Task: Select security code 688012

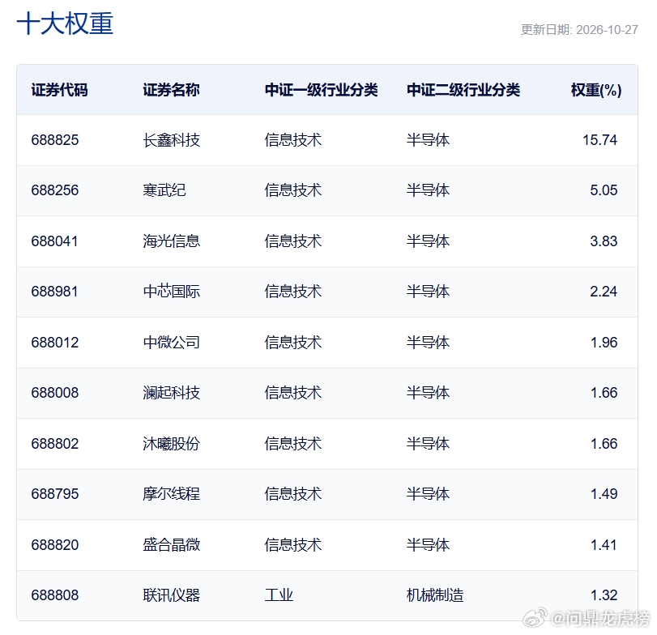Action: (x=55, y=343)
